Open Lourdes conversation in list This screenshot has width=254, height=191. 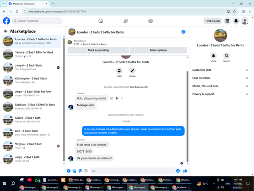(31, 41)
